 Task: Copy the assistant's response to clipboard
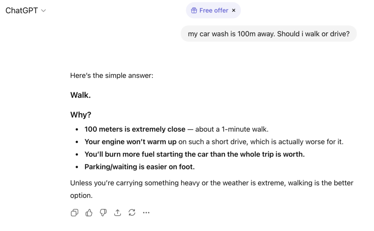tap(74, 212)
